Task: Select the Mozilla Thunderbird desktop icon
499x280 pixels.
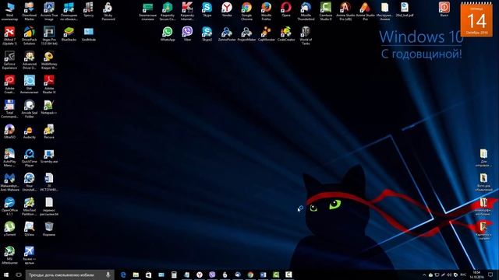Action: [x=306, y=12]
